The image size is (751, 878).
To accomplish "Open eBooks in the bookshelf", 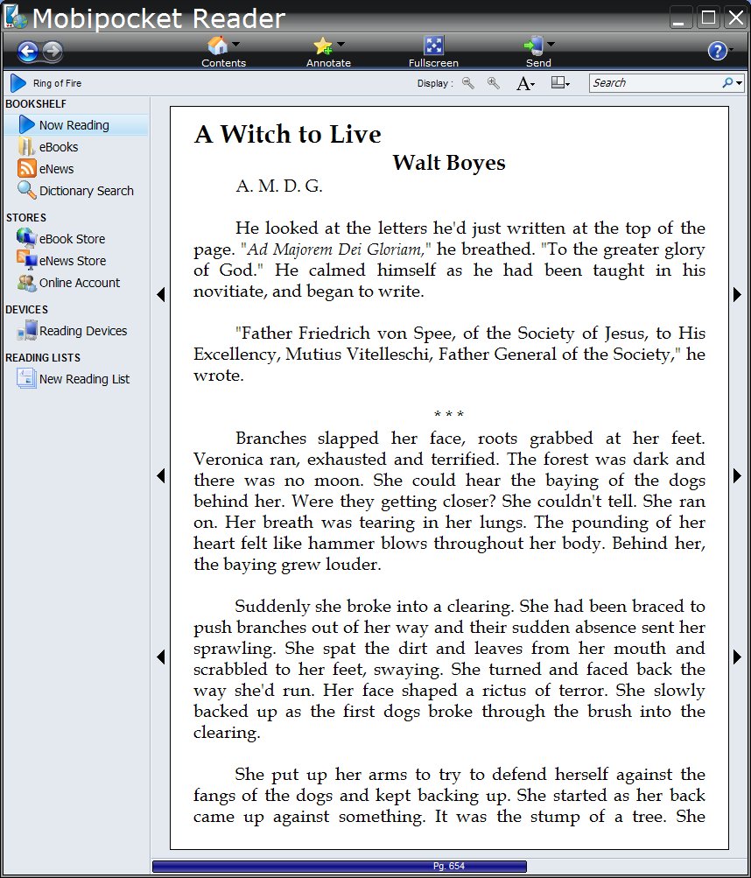I will (59, 147).
